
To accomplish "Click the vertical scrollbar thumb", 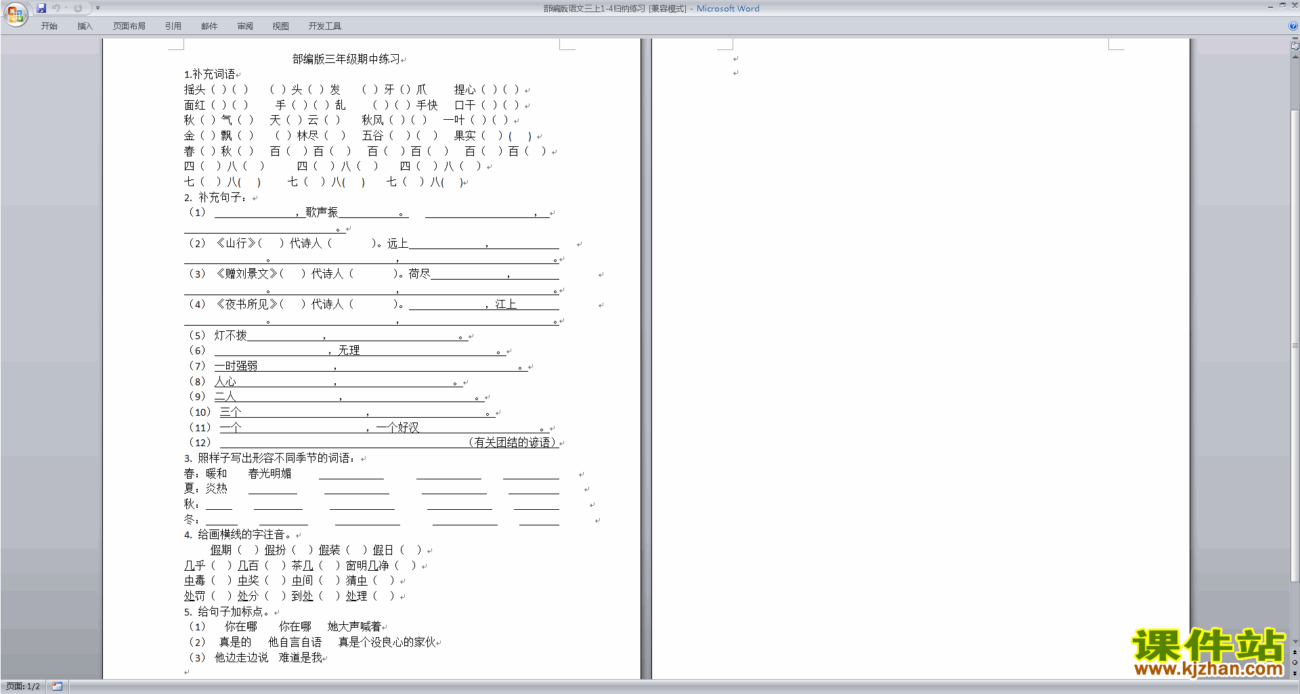I will pos(1295,345).
